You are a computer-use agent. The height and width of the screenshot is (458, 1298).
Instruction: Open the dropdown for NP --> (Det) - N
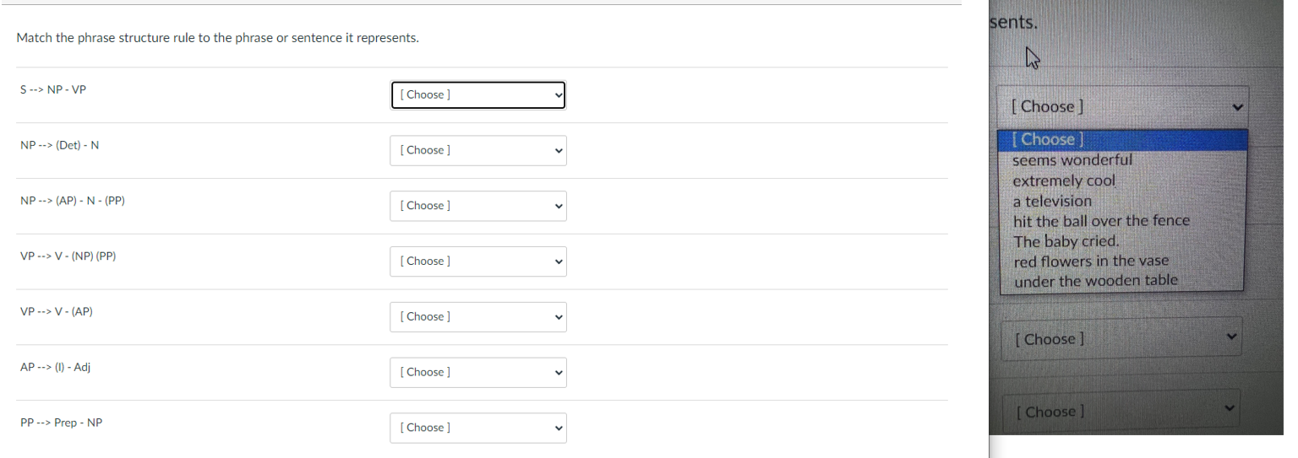tap(478, 150)
